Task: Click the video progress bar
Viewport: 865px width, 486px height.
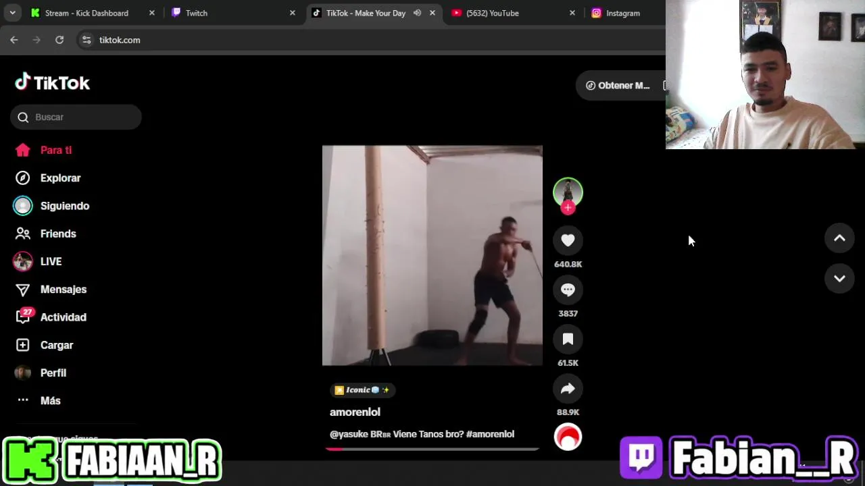Action: click(432, 449)
